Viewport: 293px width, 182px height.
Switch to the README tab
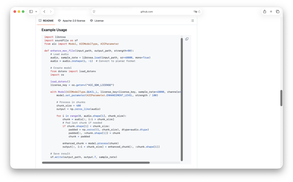(46, 21)
